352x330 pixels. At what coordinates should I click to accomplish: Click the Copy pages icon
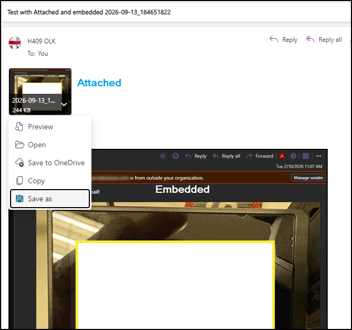click(x=20, y=181)
